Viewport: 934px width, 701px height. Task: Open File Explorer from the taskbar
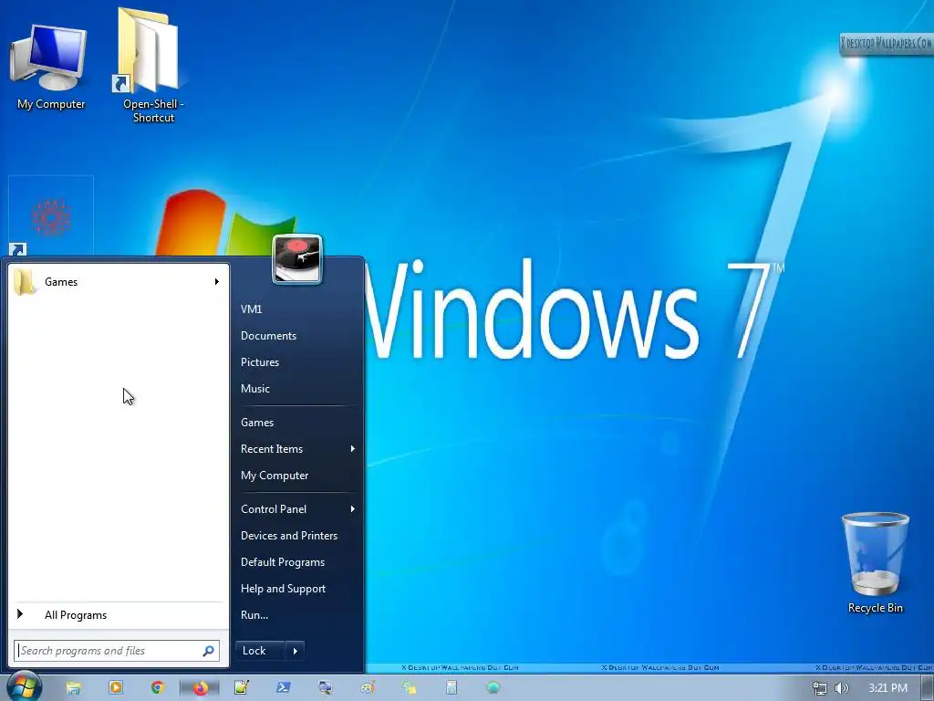[73, 688]
